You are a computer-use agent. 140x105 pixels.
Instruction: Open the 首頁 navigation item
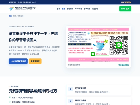coord(58,9)
